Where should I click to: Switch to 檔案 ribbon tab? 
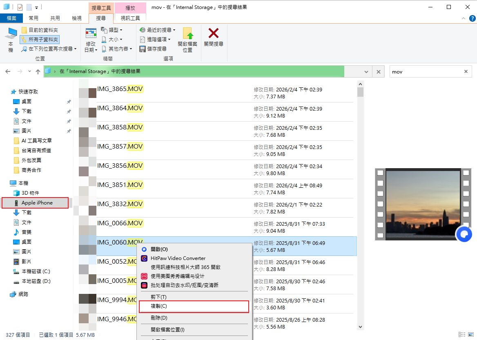(11, 18)
